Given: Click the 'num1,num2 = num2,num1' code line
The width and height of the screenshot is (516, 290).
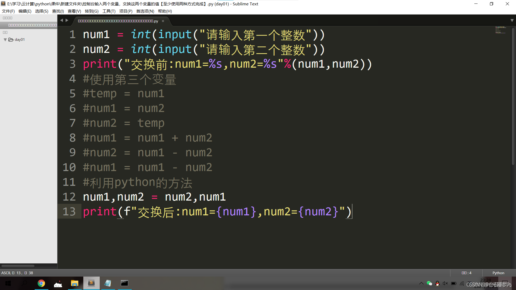Looking at the screenshot, I should click(x=154, y=197).
